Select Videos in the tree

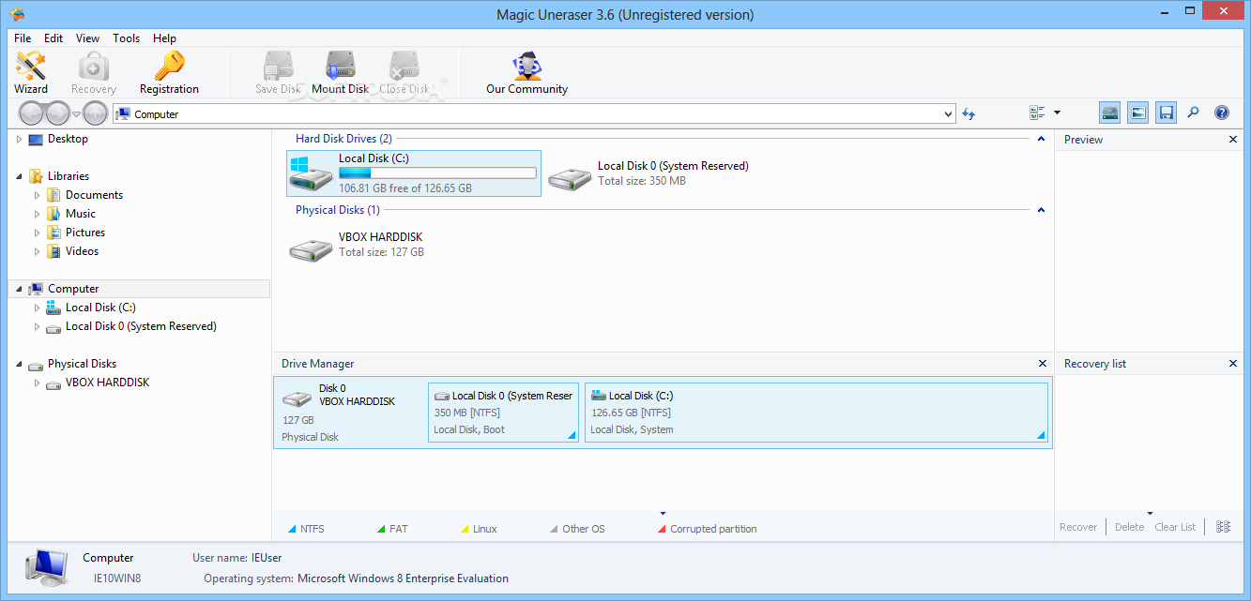click(x=82, y=251)
